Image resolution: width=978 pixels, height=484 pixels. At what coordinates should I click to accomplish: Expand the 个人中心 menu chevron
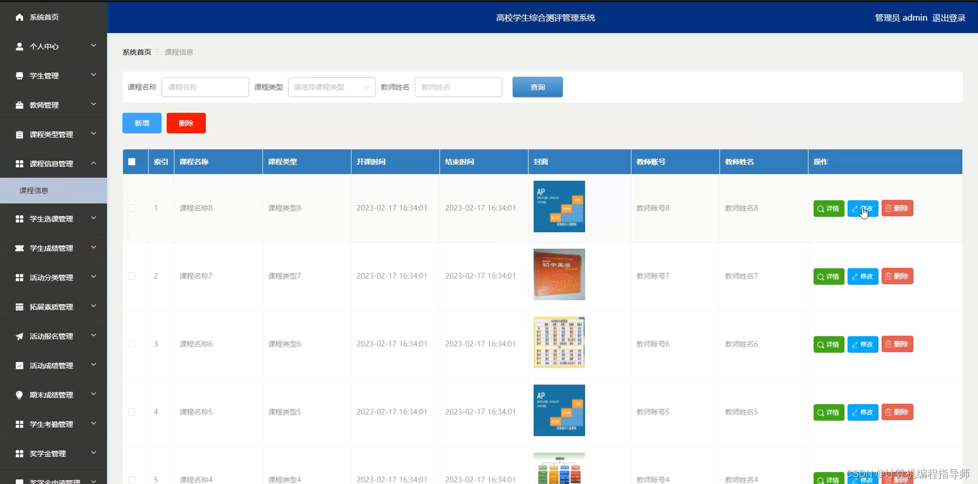pyautogui.click(x=94, y=46)
